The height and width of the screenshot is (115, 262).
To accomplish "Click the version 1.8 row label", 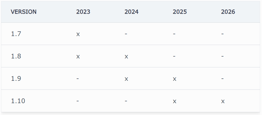I will click(16, 56).
